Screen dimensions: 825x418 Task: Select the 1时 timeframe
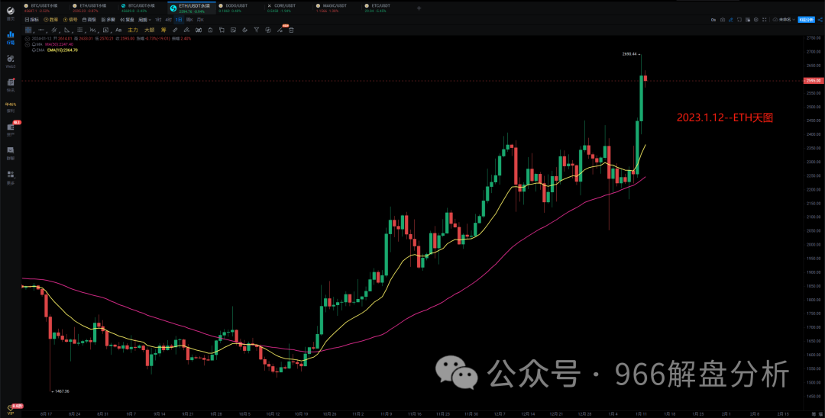pyautogui.click(x=158, y=20)
